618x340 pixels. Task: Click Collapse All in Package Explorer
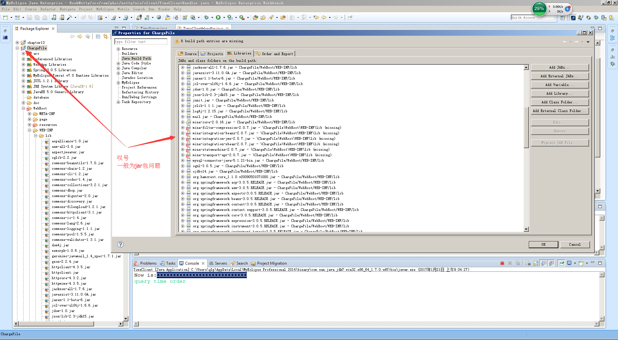98,36
